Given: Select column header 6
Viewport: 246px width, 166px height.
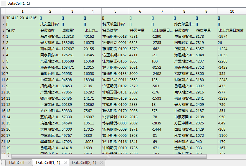Looking at the screenshot, I should pyautogui.click(x=140, y=11).
